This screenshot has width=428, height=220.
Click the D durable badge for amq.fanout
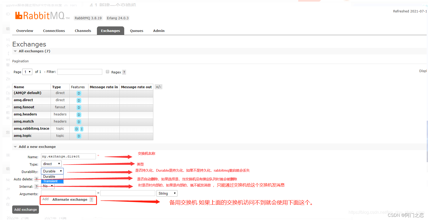79,108
